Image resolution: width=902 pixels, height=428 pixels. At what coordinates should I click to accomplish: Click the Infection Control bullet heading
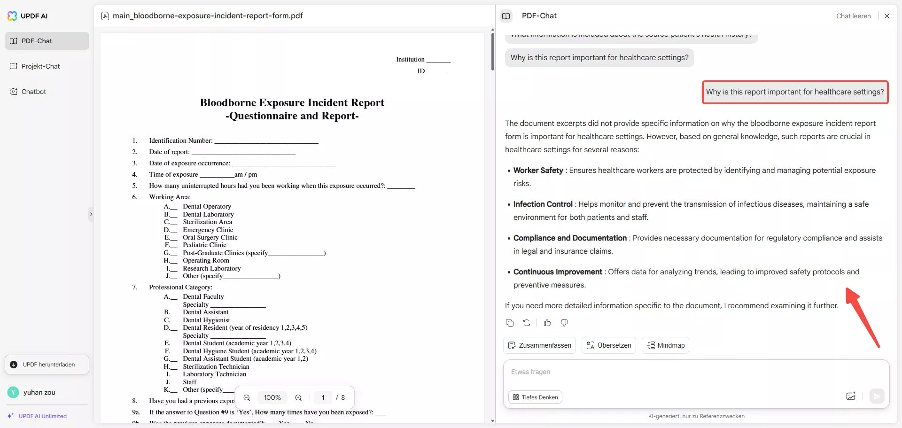tap(543, 204)
